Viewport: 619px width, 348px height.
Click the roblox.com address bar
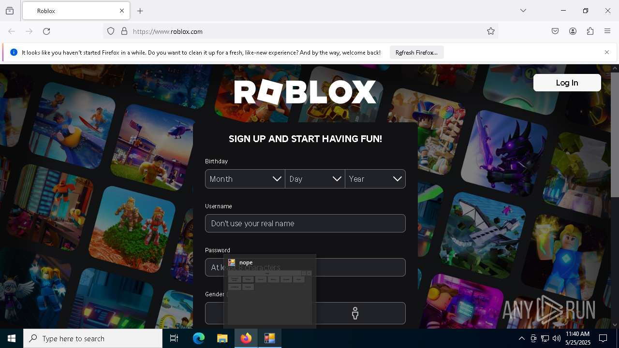point(300,31)
